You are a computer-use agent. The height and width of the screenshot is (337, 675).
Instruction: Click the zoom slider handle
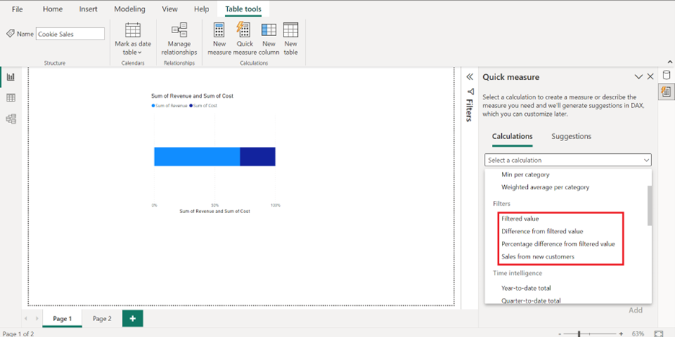pos(579,333)
